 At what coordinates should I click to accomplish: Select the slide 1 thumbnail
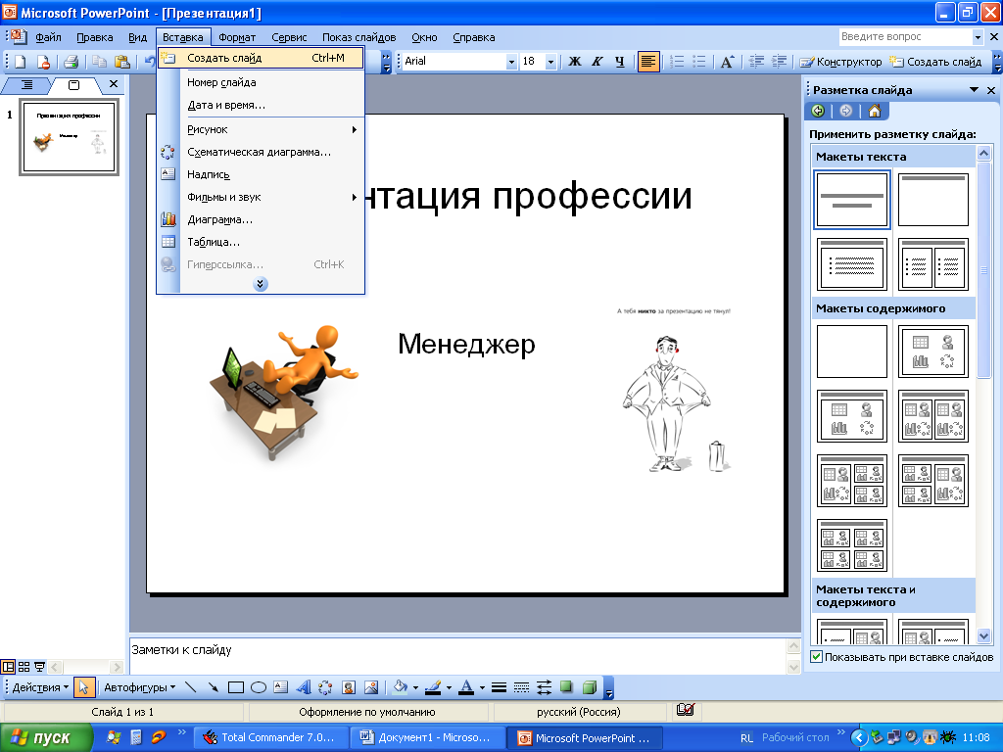point(69,138)
